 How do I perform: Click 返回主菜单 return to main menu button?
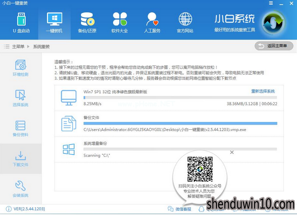tap(274, 46)
